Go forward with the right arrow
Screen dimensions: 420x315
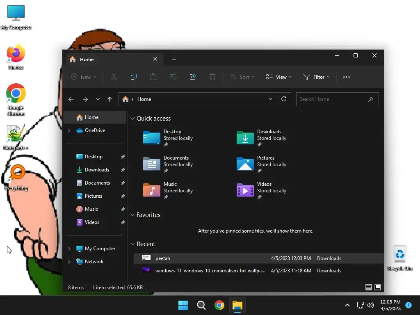pos(85,99)
